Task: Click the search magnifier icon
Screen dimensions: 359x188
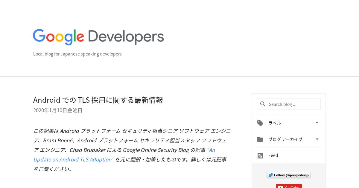Action: pos(263,104)
